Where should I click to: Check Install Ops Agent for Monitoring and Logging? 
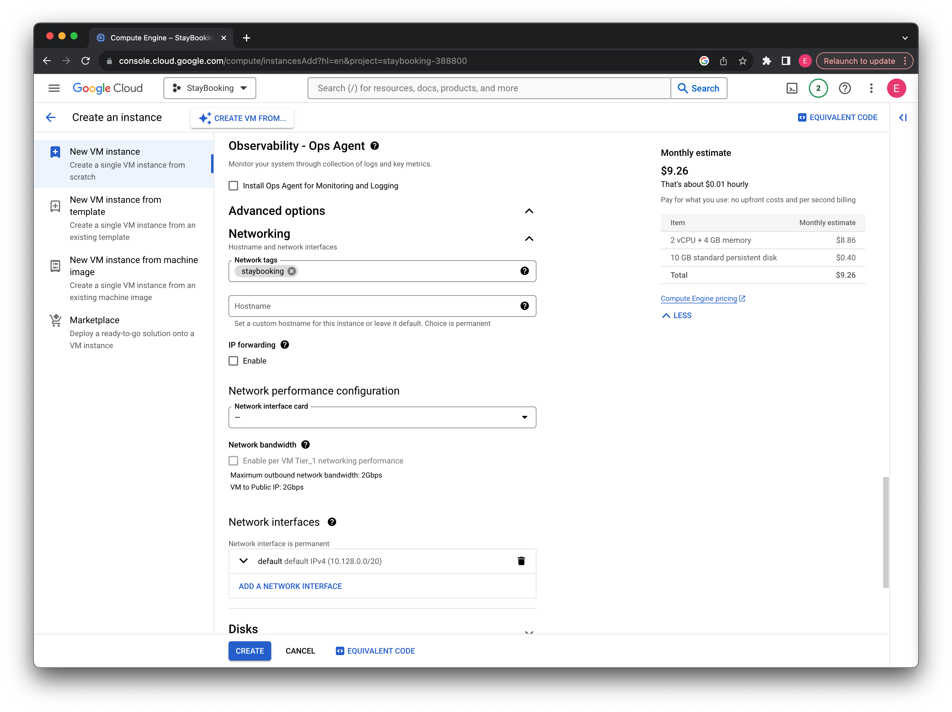coord(233,186)
